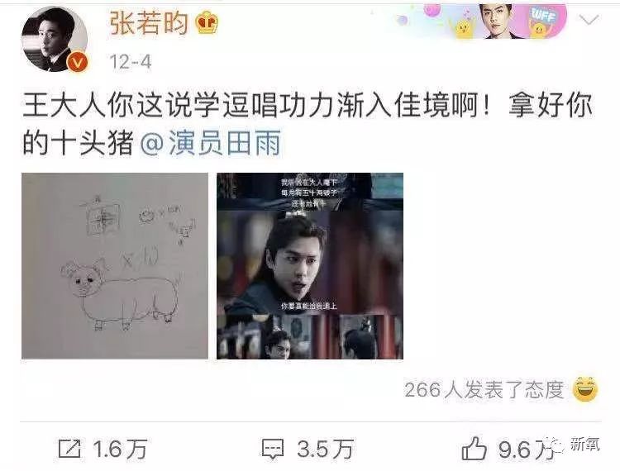View the drama screenshot collage image
Image resolution: width=620 pixels, height=471 pixels.
pyautogui.click(x=310, y=266)
